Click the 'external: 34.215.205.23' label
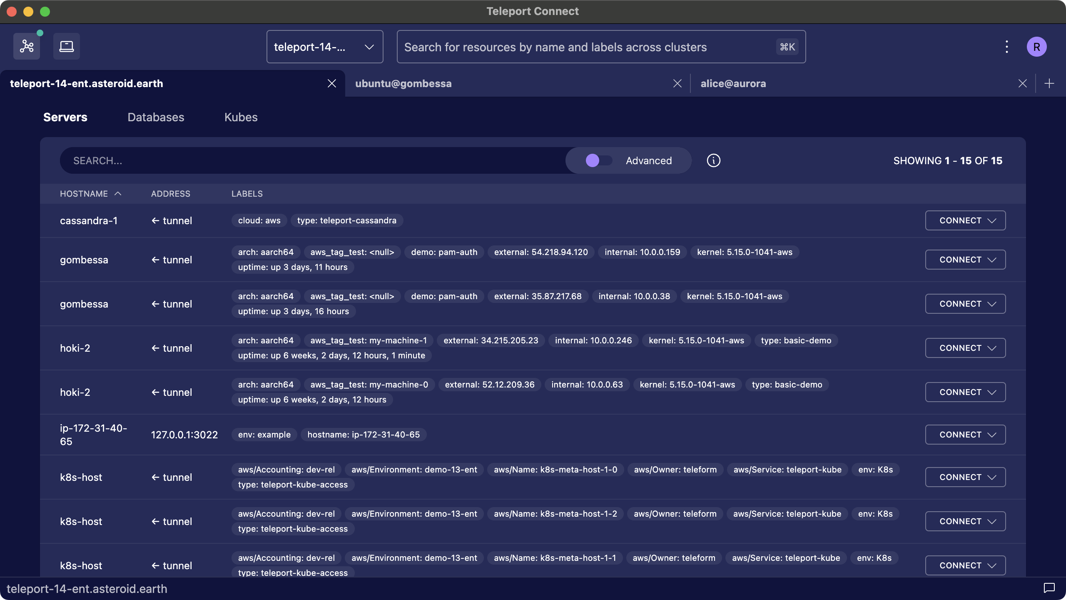The image size is (1066, 600). pyautogui.click(x=491, y=340)
